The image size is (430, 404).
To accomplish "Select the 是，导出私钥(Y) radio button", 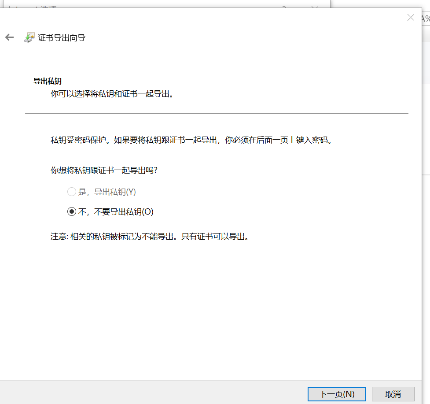I will click(x=71, y=192).
